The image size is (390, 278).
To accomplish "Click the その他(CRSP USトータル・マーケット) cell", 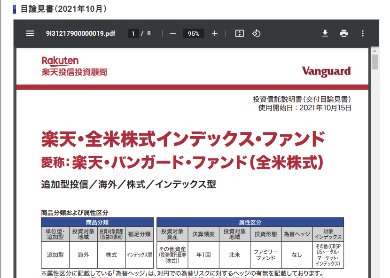I will click(x=328, y=255).
